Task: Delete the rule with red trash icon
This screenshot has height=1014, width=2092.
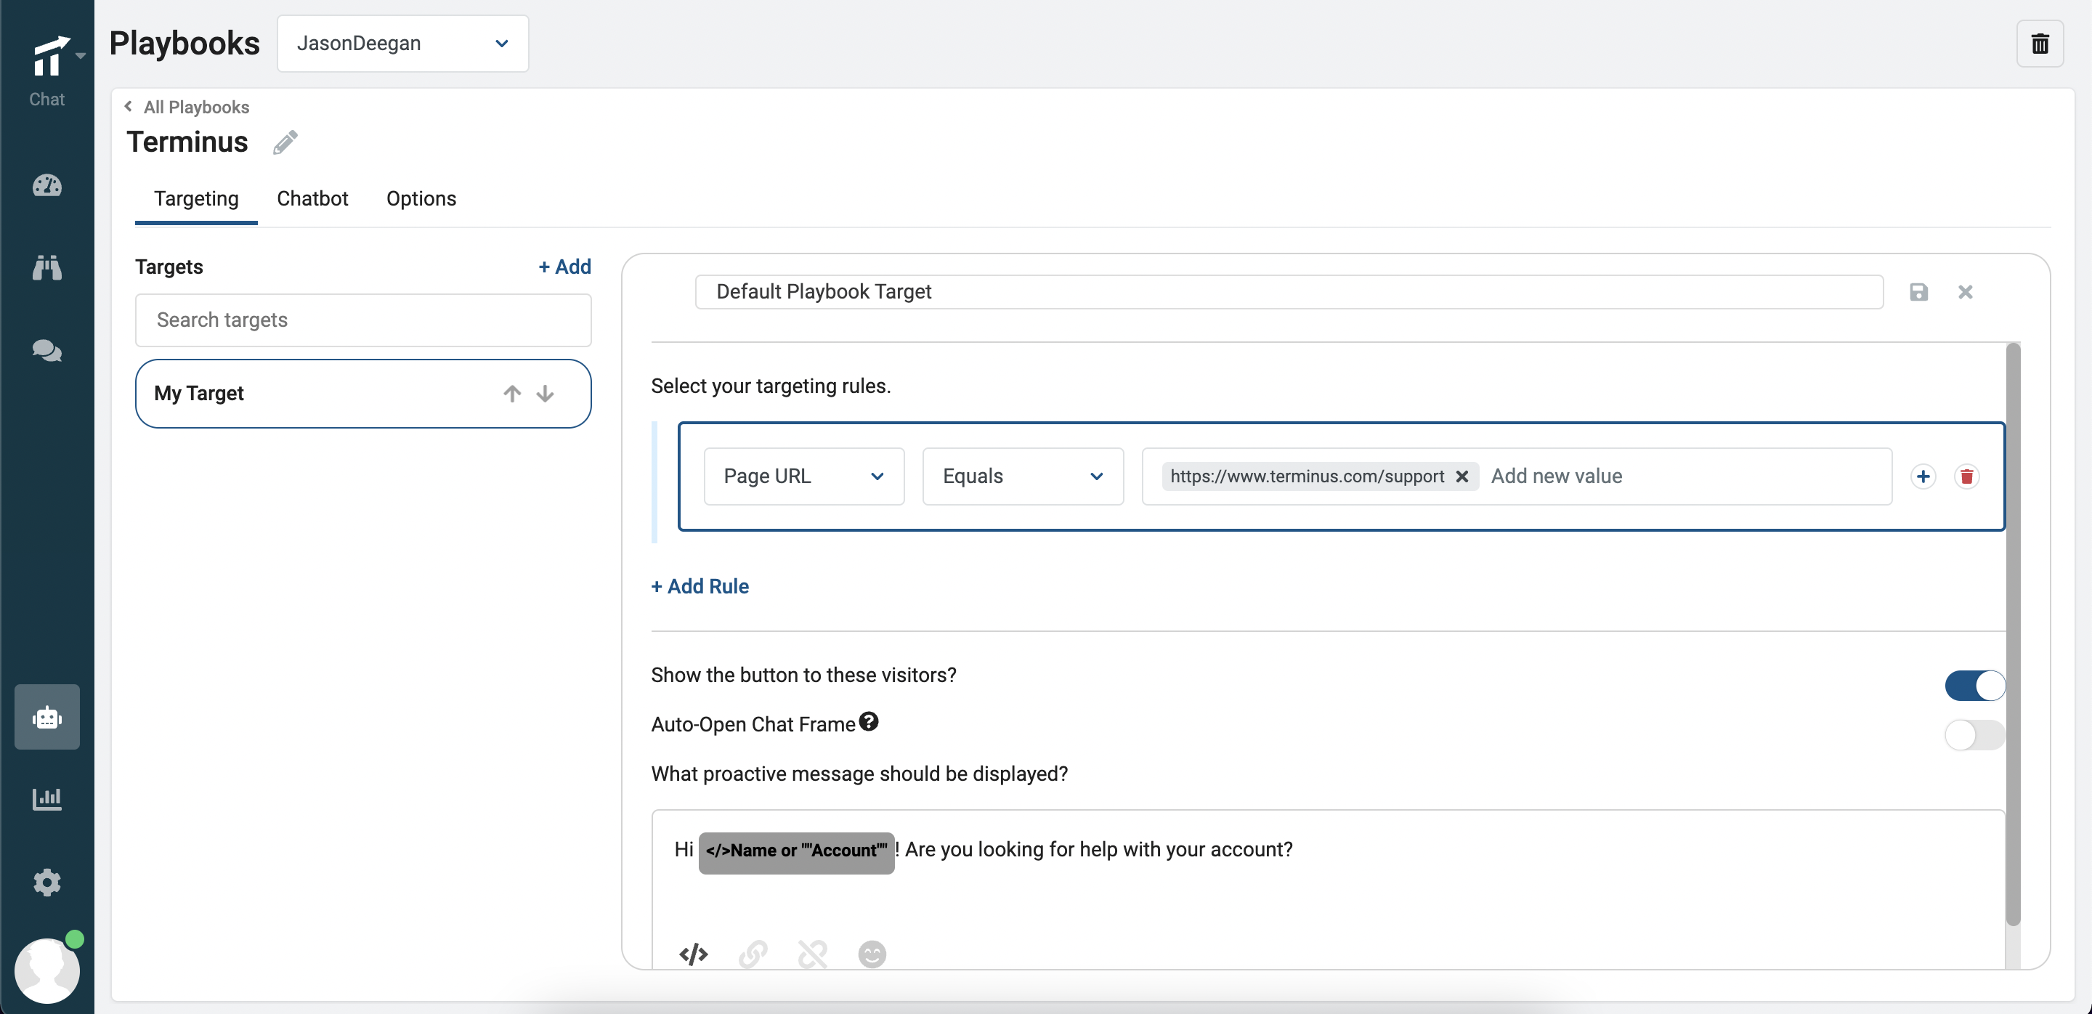Action: [x=1967, y=476]
